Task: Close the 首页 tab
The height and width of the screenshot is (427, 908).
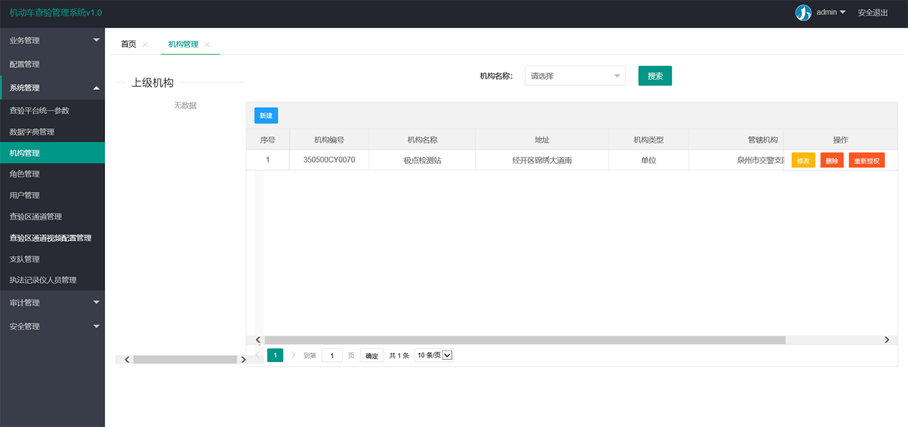Action: coord(145,45)
